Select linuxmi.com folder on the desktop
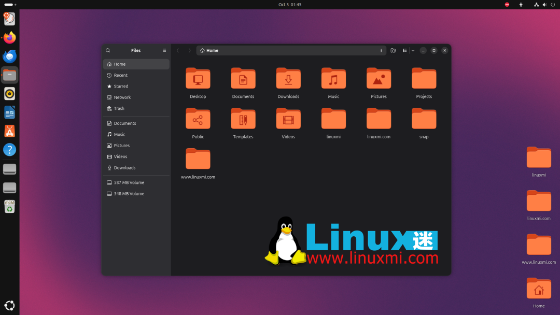The image size is (560, 315). point(539,201)
